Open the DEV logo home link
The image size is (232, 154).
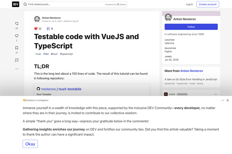[x=16, y=4]
